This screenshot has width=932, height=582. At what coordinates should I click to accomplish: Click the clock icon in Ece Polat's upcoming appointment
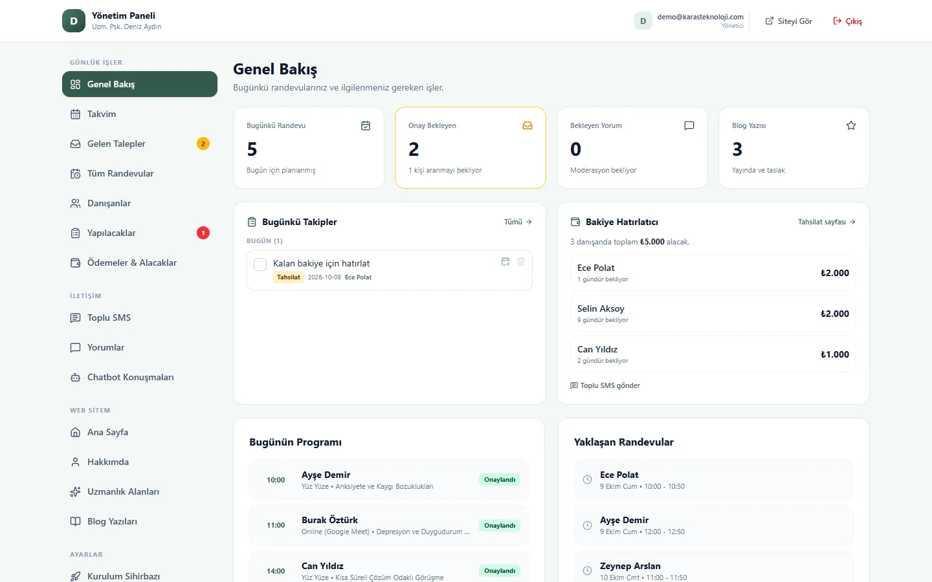point(587,480)
